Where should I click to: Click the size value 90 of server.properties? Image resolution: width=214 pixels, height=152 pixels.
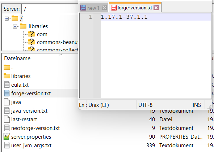152,137
